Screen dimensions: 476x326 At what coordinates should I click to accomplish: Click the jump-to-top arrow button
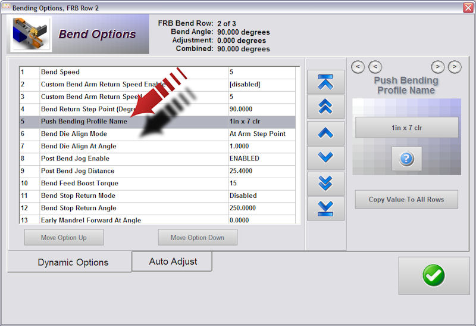coord(325,82)
